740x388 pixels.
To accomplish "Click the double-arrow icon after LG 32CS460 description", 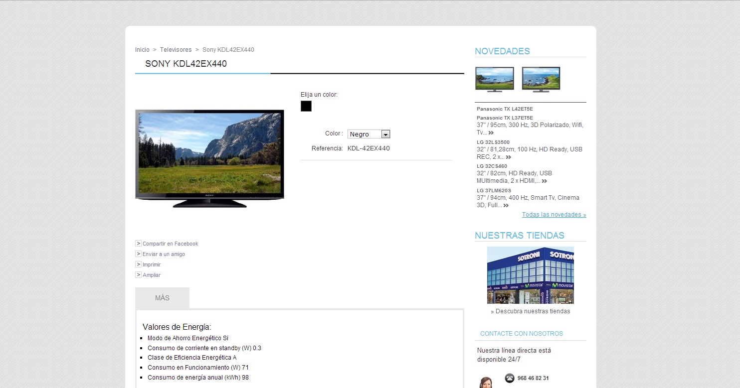I will pyautogui.click(x=545, y=181).
